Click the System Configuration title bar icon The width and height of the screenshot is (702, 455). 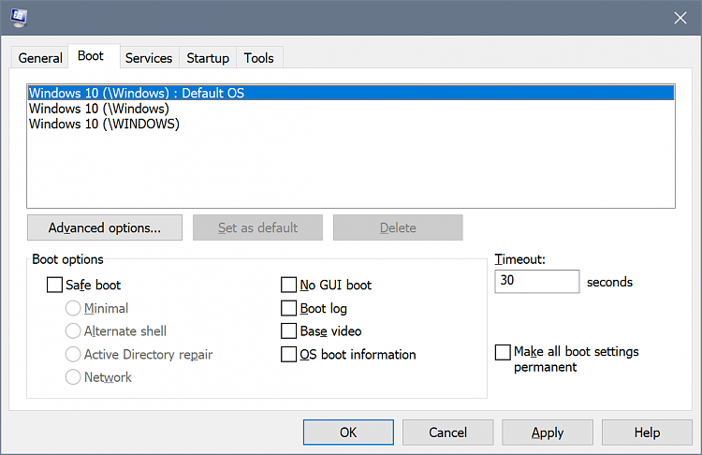coord(19,18)
